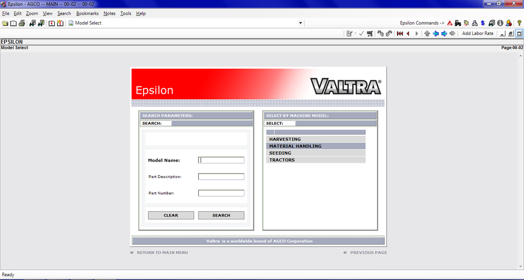The image size is (524, 280).
Task: Click the black tractor command icon
Action: (x=458, y=23)
